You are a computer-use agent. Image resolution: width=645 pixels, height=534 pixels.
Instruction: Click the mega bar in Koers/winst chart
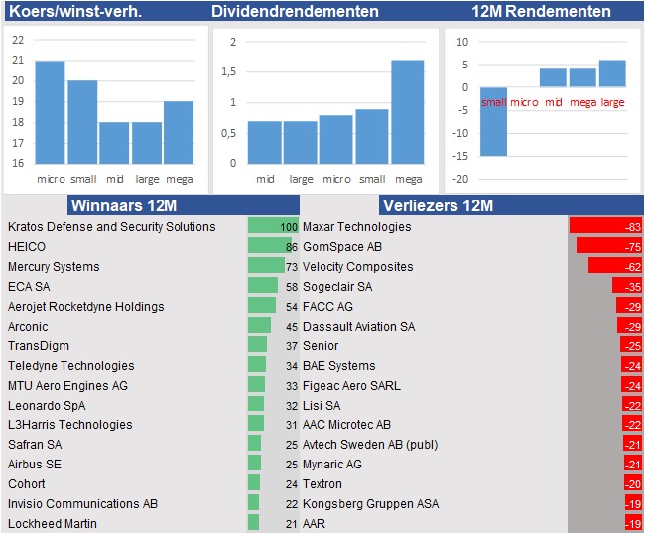point(179,132)
